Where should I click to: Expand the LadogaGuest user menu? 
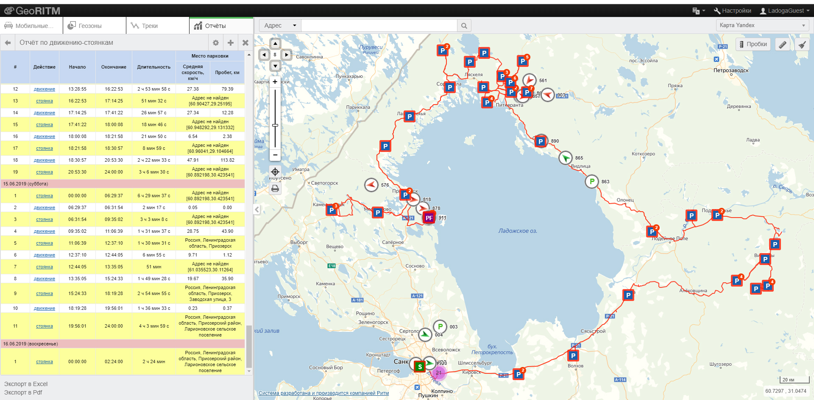pos(784,11)
